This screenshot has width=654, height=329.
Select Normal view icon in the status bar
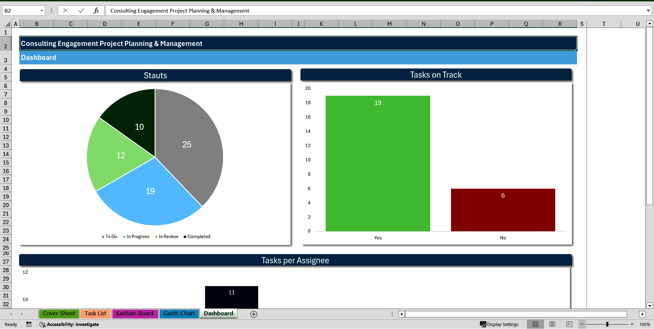535,324
